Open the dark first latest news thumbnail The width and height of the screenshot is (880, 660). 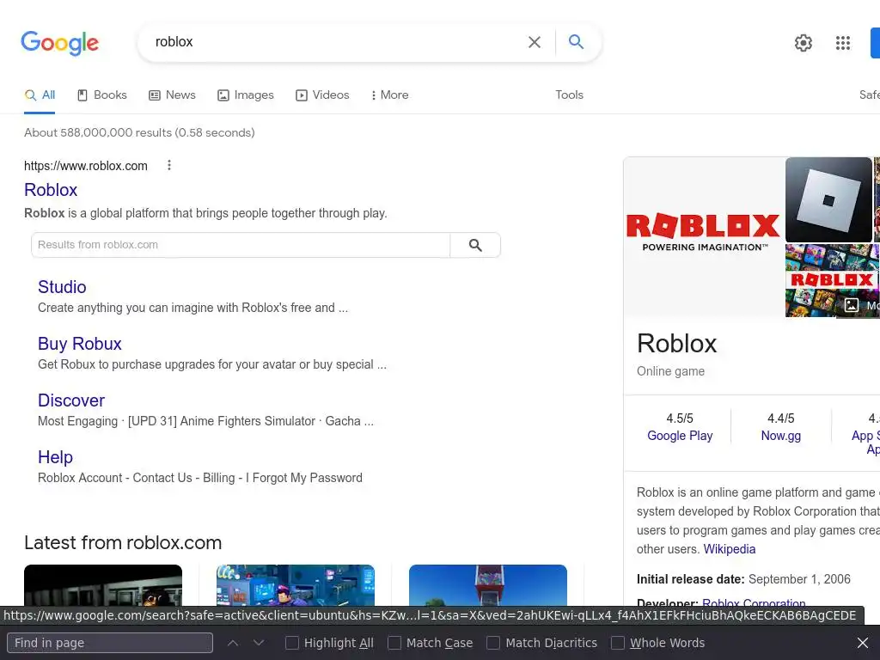(x=103, y=585)
